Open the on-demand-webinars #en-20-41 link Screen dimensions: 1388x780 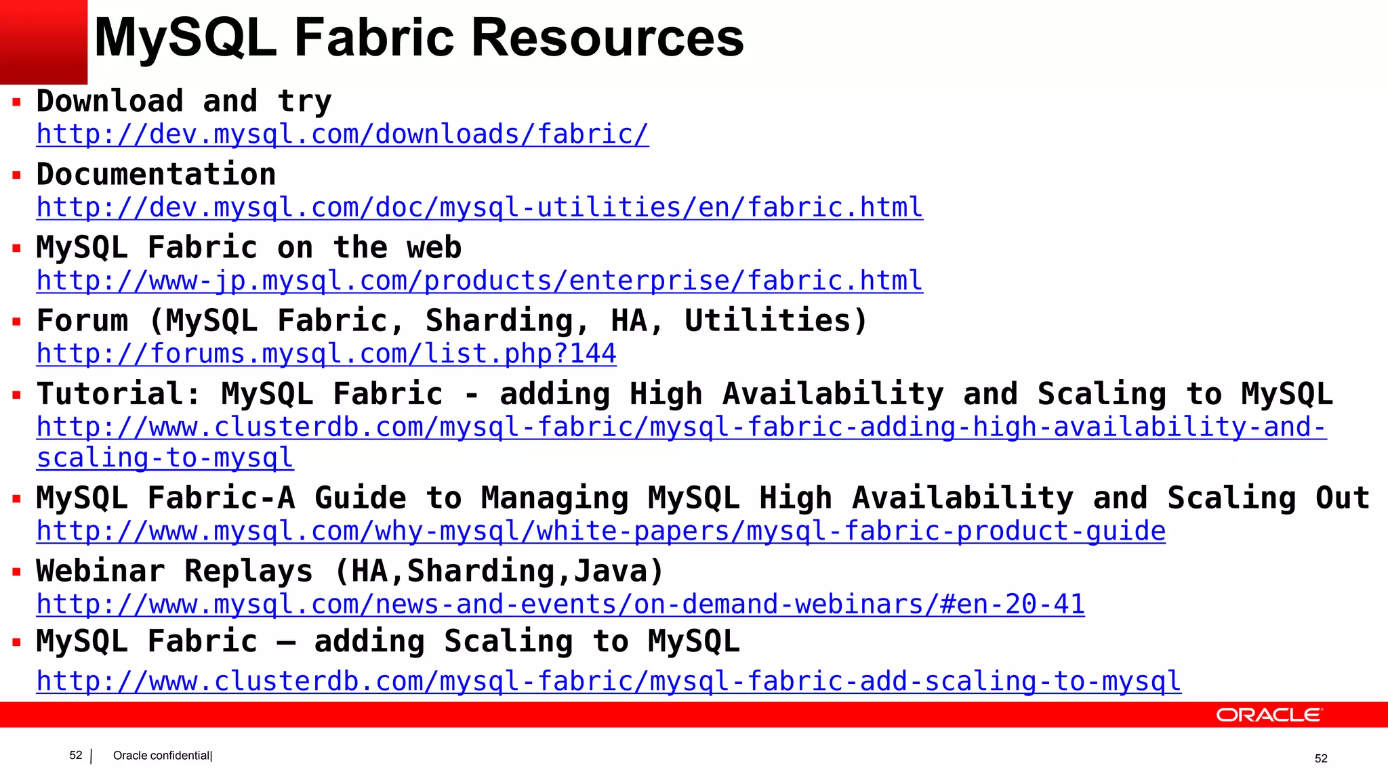tap(560, 604)
